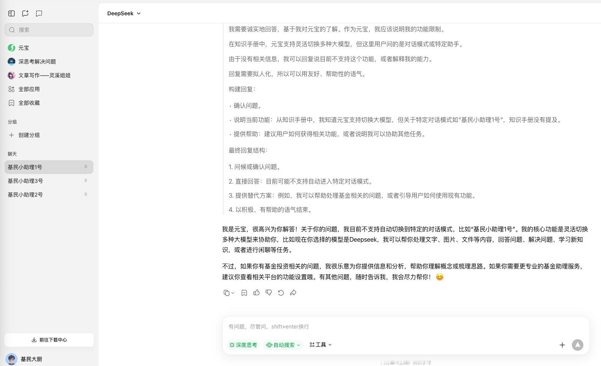The height and width of the screenshot is (366, 601).
Task: Focus the 搜索 search field
Action: (49, 30)
